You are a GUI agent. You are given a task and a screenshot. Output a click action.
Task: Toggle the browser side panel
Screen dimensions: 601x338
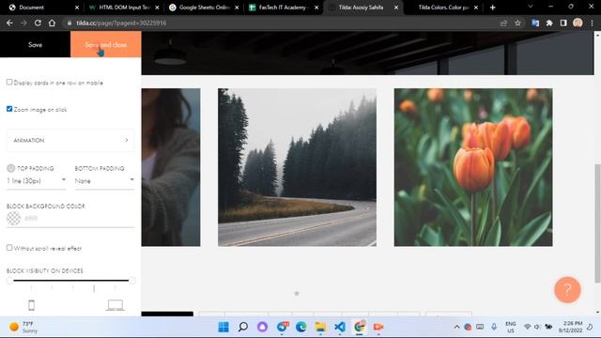[563, 23]
